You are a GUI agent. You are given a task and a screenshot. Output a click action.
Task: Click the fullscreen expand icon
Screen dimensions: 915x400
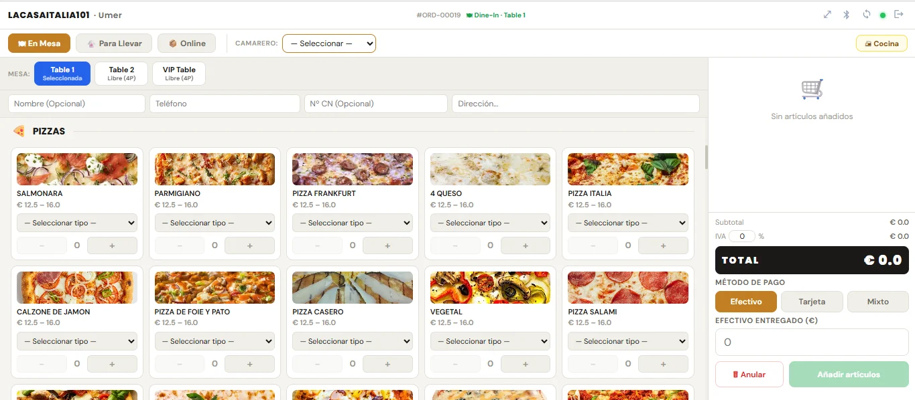click(x=827, y=15)
